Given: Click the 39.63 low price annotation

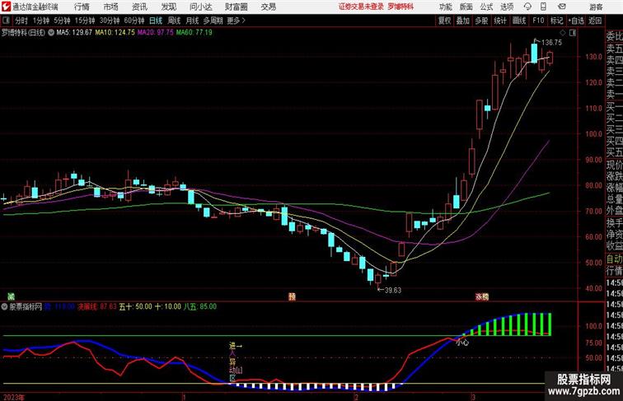Looking at the screenshot, I should point(392,290).
